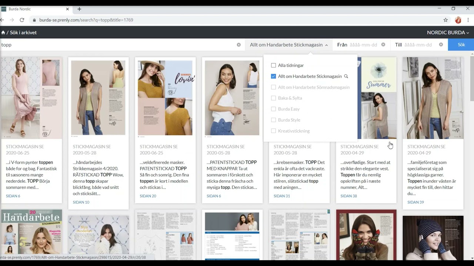Go forward with browser forward arrow
Screen dimensions: 474x266
pos(12,20)
